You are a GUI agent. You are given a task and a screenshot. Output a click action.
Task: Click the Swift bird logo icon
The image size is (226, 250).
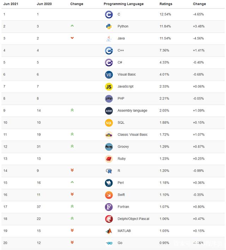tap(109, 195)
